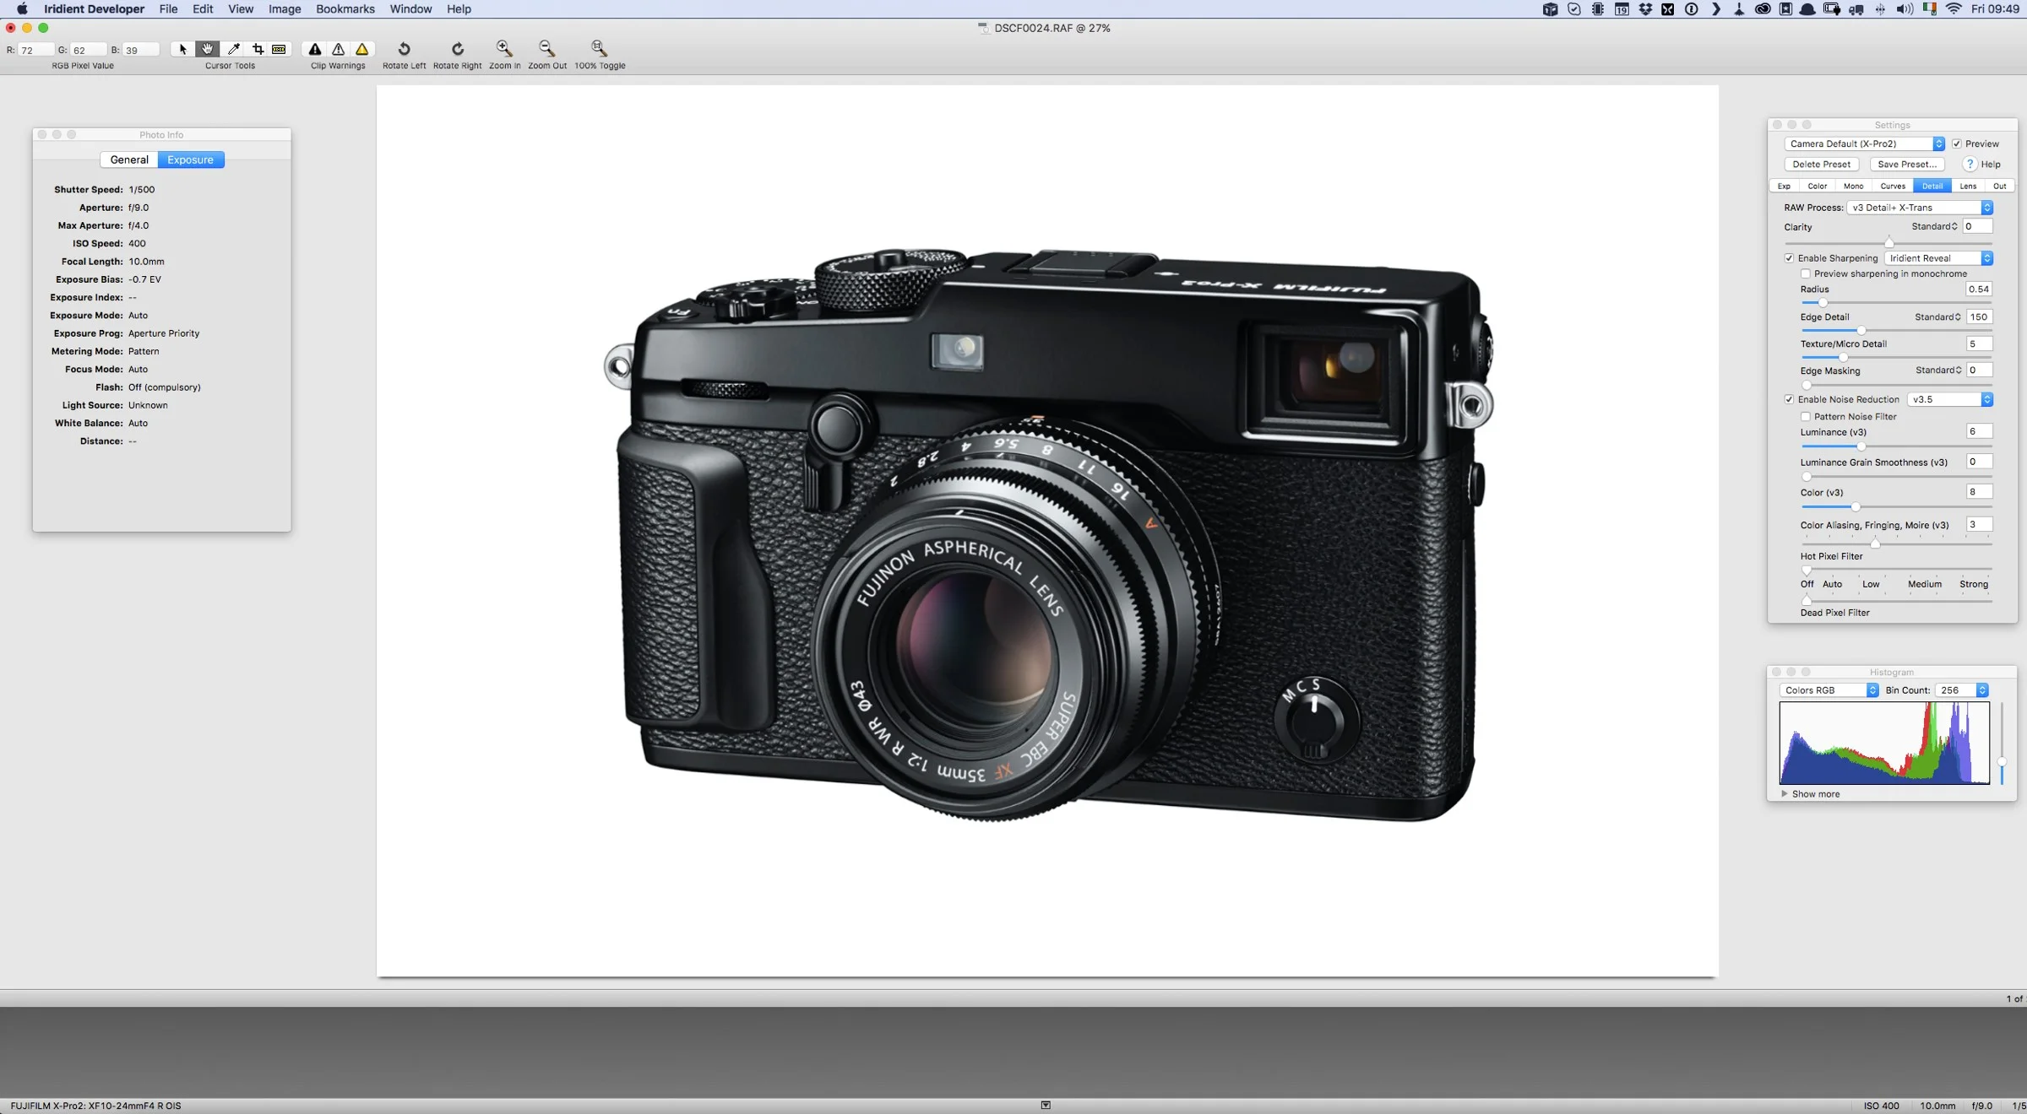The image size is (2027, 1114).
Task: Select the Hand pan cursor tool
Action: 207,48
